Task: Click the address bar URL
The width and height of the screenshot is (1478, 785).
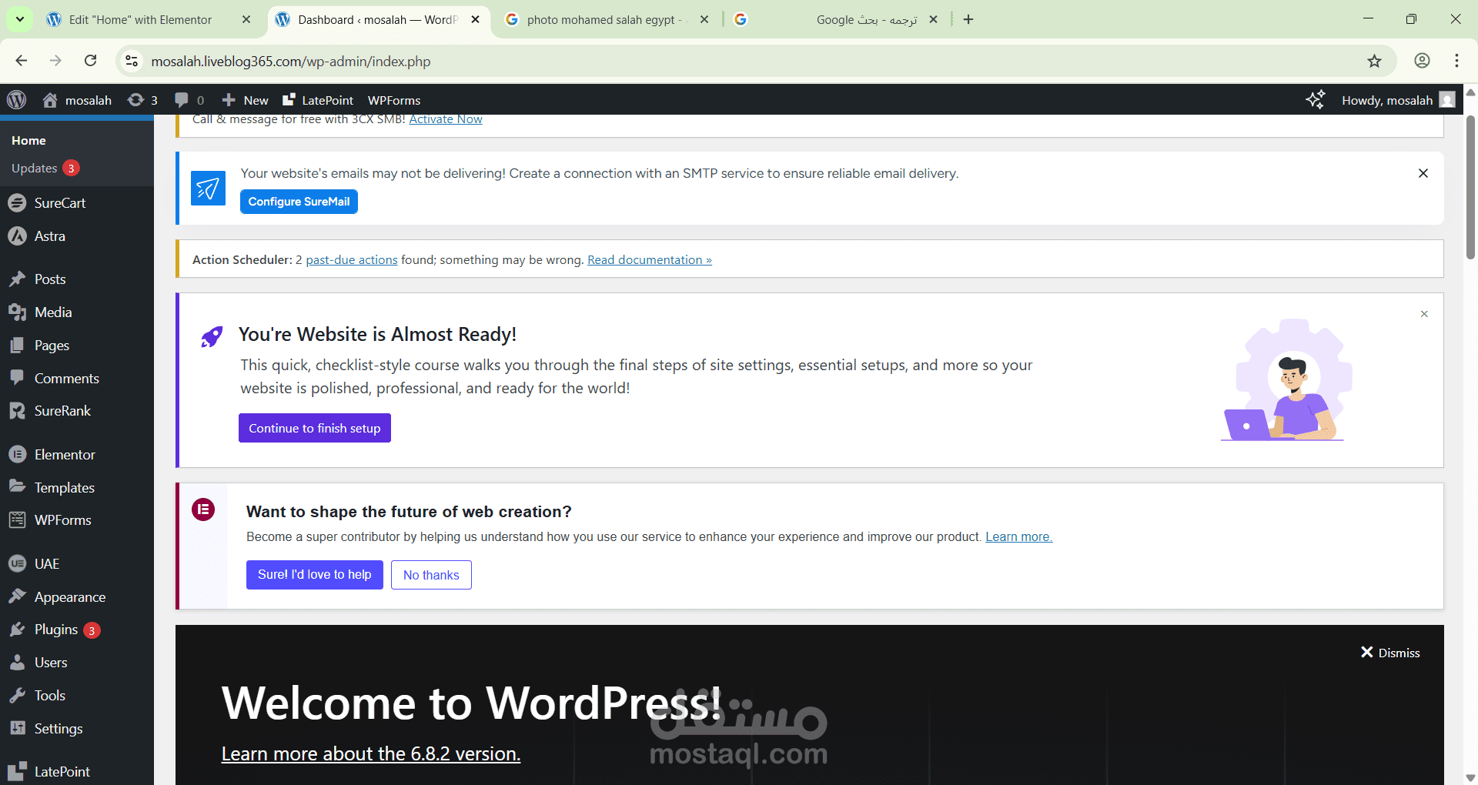Action: point(291,62)
